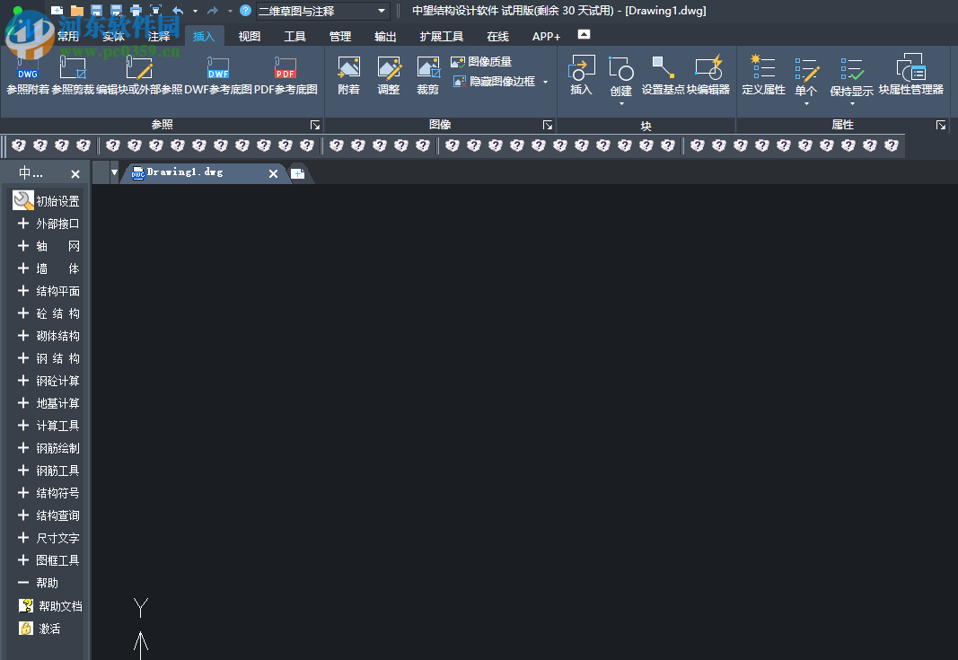This screenshot has height=660, width=958.
Task: Open 图像质量 image quality setting
Action: [481, 62]
